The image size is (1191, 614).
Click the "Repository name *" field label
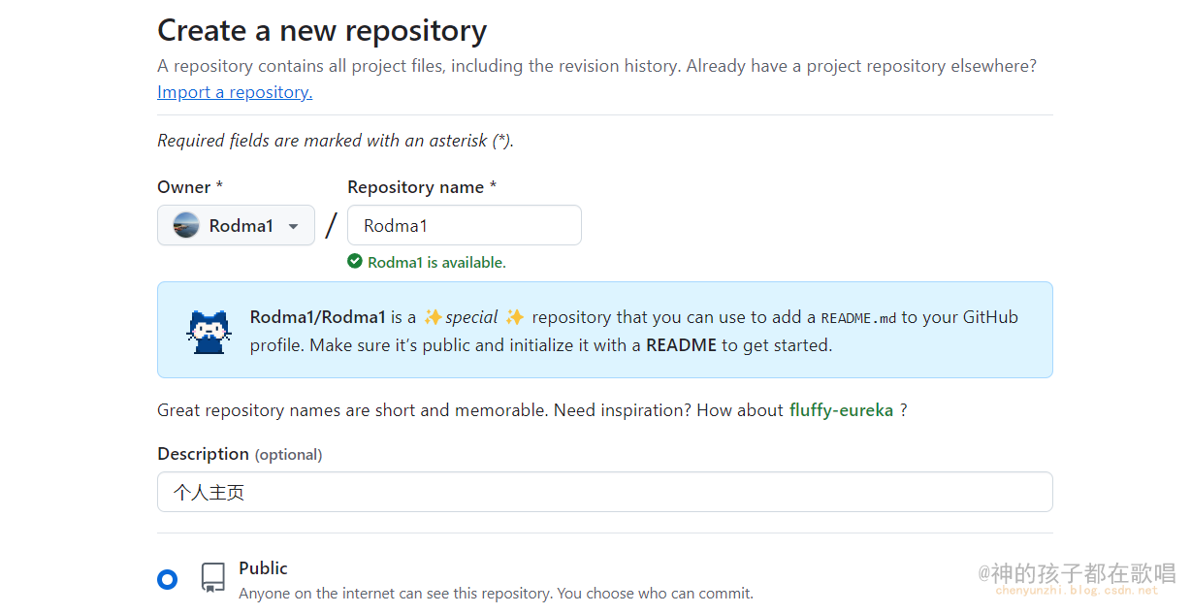click(422, 187)
